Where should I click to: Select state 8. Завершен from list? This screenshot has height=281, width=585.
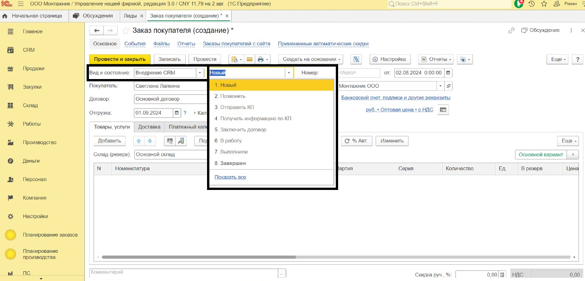coord(271,163)
